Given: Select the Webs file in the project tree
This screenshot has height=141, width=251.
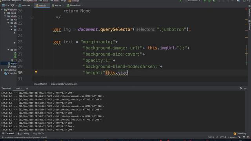Looking at the screenshot, I should (12, 67).
